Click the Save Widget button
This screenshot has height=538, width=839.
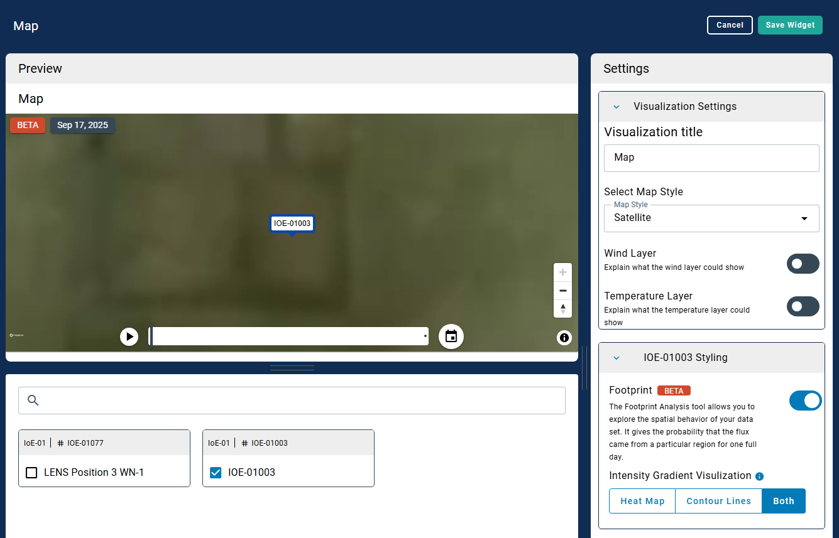click(789, 25)
